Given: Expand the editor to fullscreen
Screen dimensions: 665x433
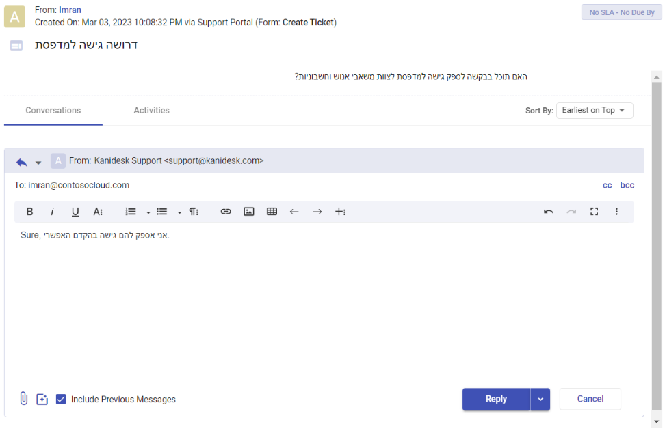Looking at the screenshot, I should (x=594, y=212).
